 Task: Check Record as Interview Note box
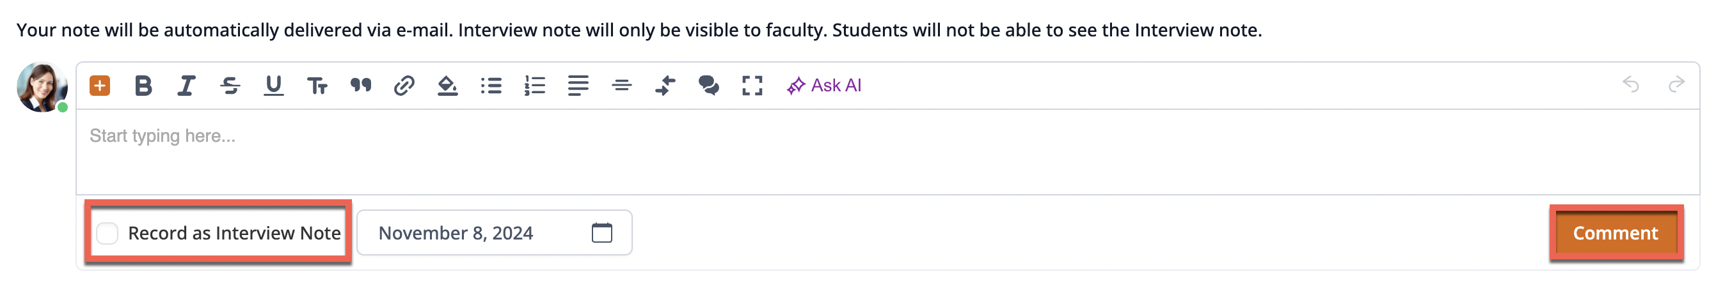click(x=107, y=234)
